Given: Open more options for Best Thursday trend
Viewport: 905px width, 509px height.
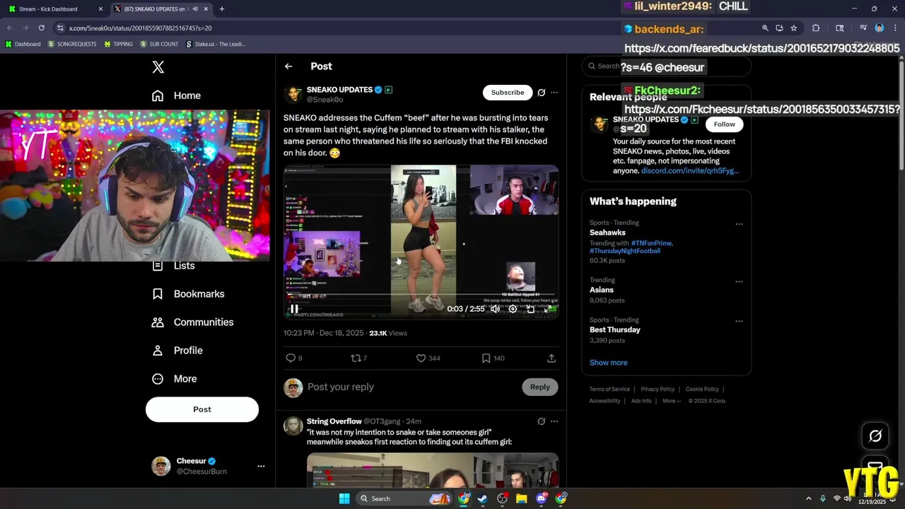Looking at the screenshot, I should [x=739, y=321].
